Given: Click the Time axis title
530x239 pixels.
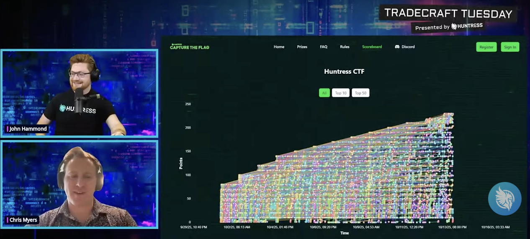Looking at the screenshot, I should tap(345, 233).
